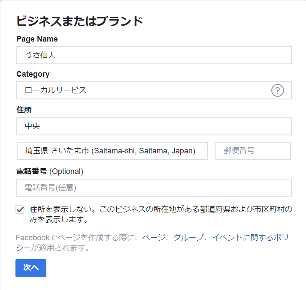Image resolution: width=306 pixels, height=290 pixels.
Task: Focus the Page Name field containing うさ仙人
Action: (x=154, y=55)
